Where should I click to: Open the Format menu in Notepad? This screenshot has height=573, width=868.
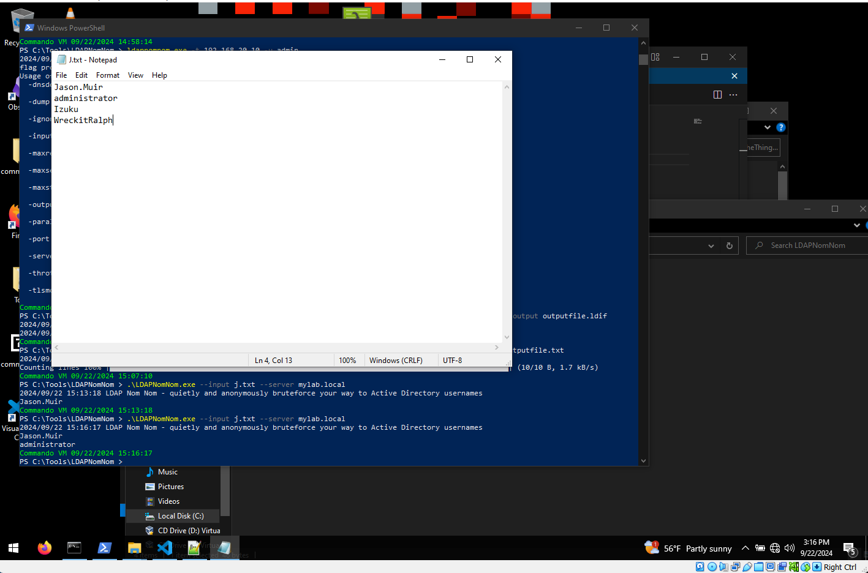pyautogui.click(x=108, y=75)
